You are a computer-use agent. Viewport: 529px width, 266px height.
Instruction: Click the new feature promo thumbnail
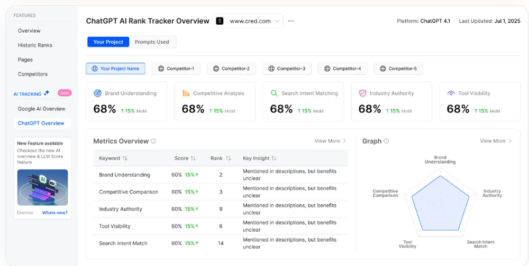tap(42, 187)
